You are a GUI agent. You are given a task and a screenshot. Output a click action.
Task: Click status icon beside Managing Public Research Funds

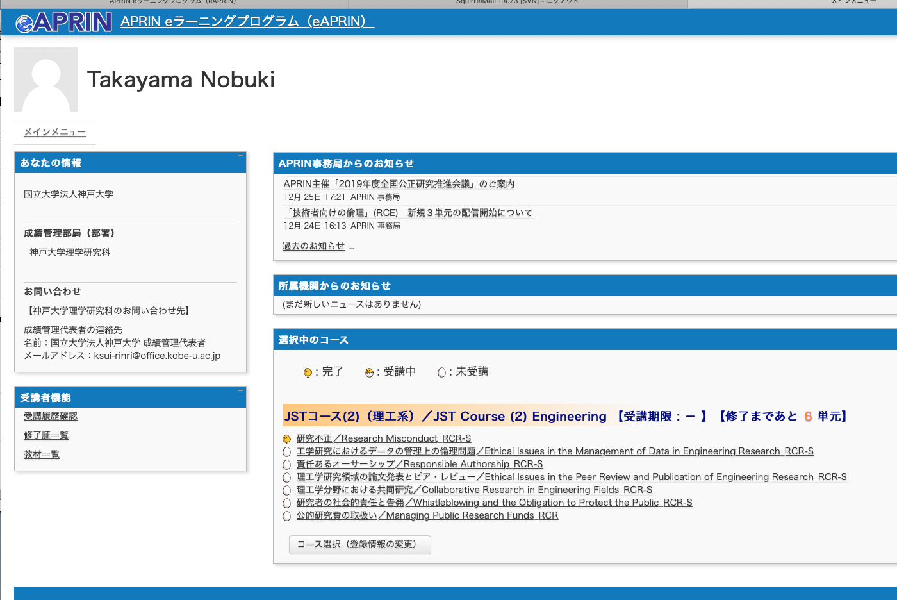tap(286, 516)
